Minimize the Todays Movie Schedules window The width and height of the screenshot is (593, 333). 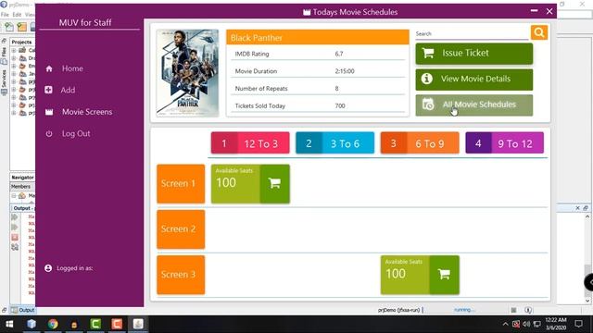534,11
